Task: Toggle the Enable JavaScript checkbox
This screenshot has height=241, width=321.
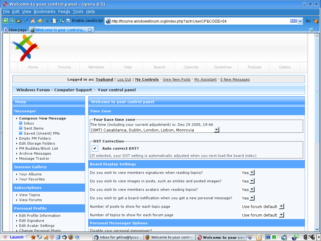Action: 68,21
